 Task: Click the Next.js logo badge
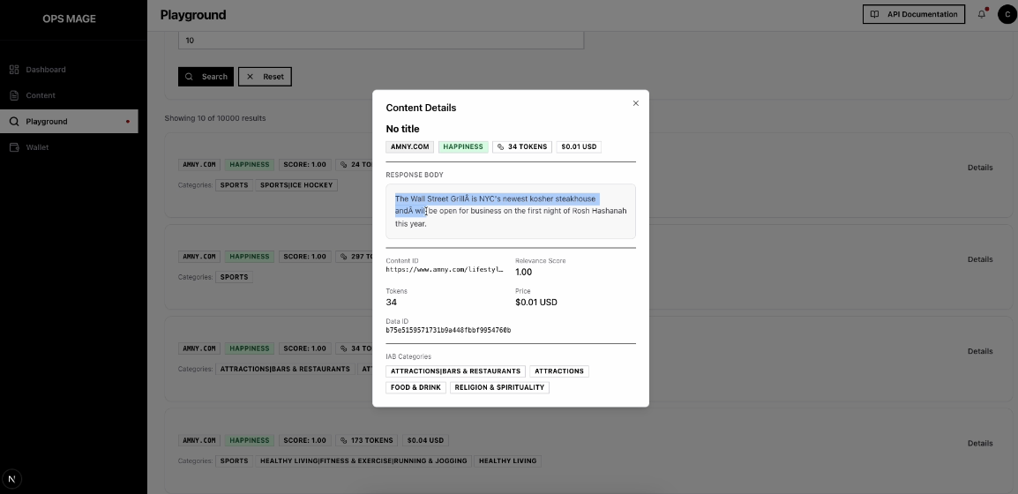click(12, 479)
